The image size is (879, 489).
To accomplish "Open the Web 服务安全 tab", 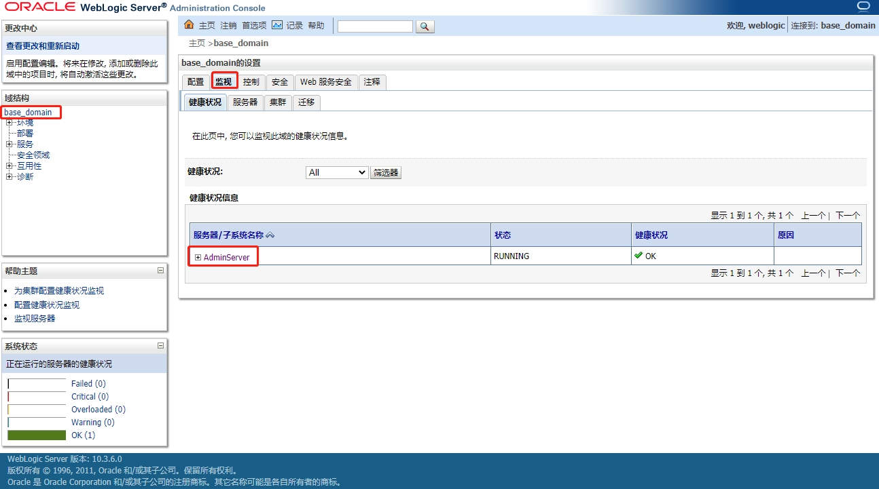I will 326,82.
